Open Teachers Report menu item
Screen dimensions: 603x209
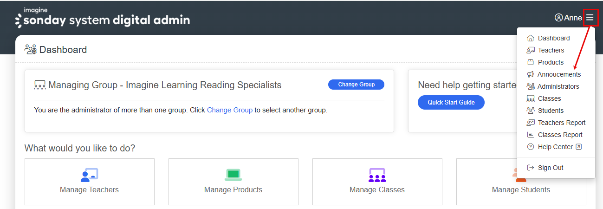click(x=561, y=123)
